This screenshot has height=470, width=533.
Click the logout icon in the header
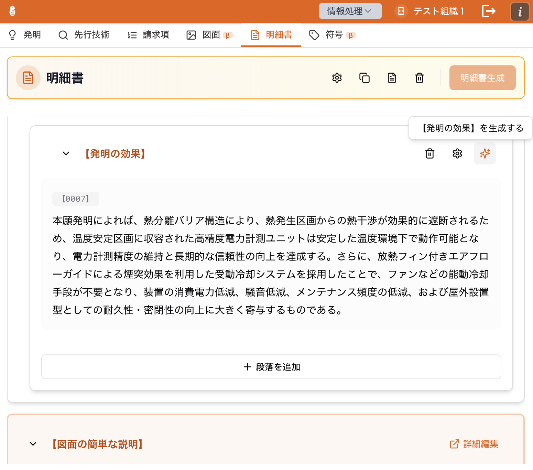489,11
